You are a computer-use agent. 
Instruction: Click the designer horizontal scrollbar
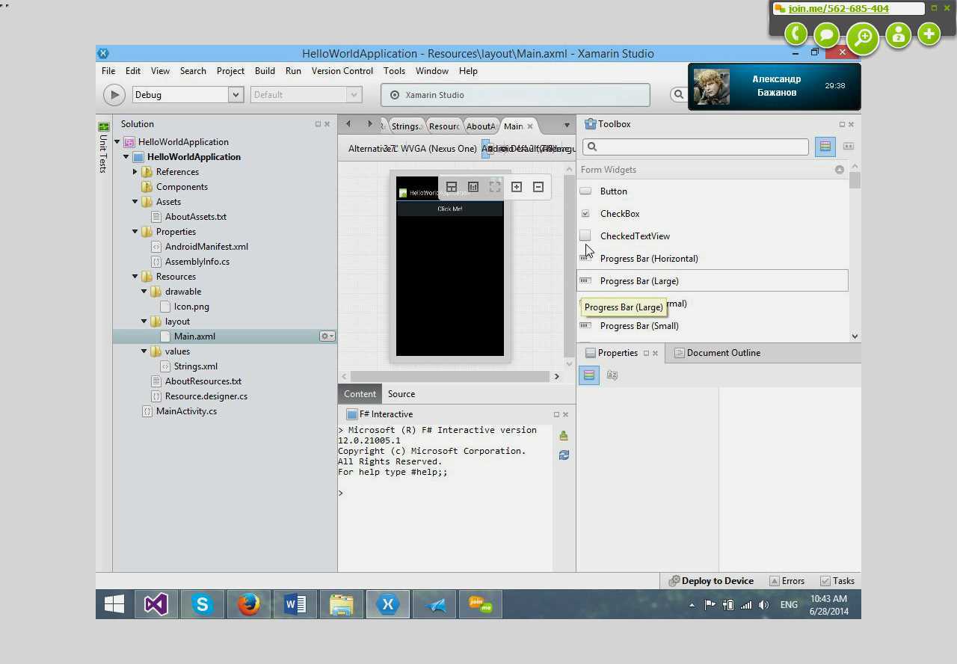pos(450,376)
